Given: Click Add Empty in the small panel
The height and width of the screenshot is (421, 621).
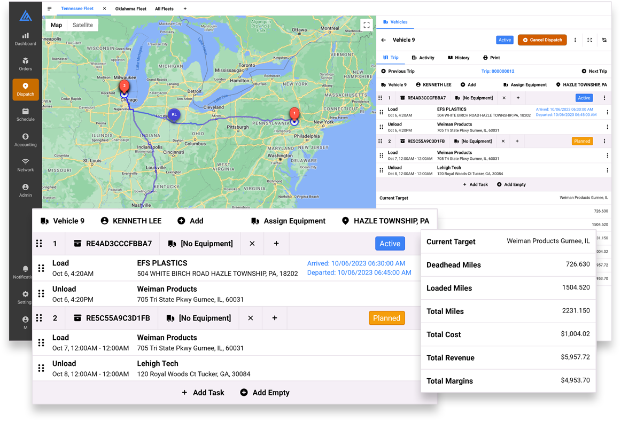Looking at the screenshot, I should [511, 184].
